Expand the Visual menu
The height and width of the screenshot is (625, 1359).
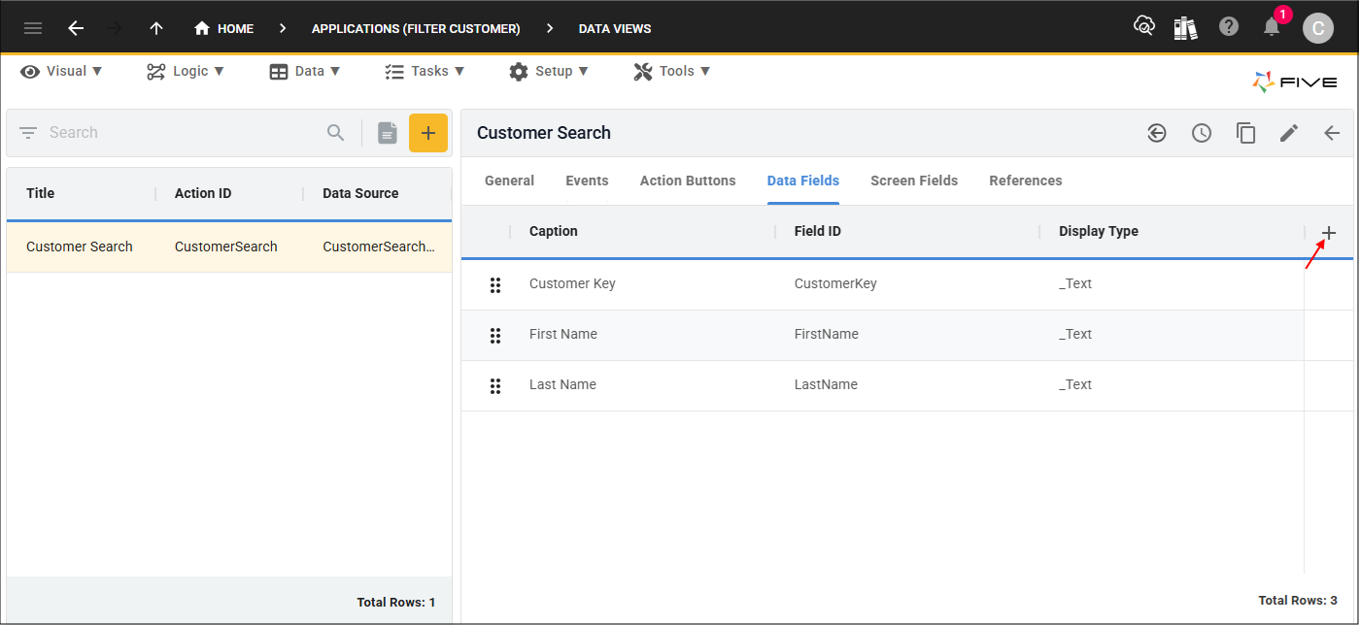[x=61, y=71]
